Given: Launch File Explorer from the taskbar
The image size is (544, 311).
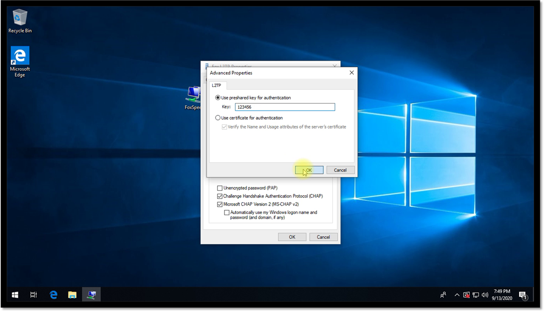Looking at the screenshot, I should coord(72,294).
